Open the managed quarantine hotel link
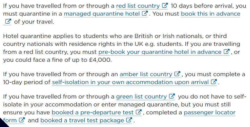This screenshot has height=127, width=250. coord(102,14)
